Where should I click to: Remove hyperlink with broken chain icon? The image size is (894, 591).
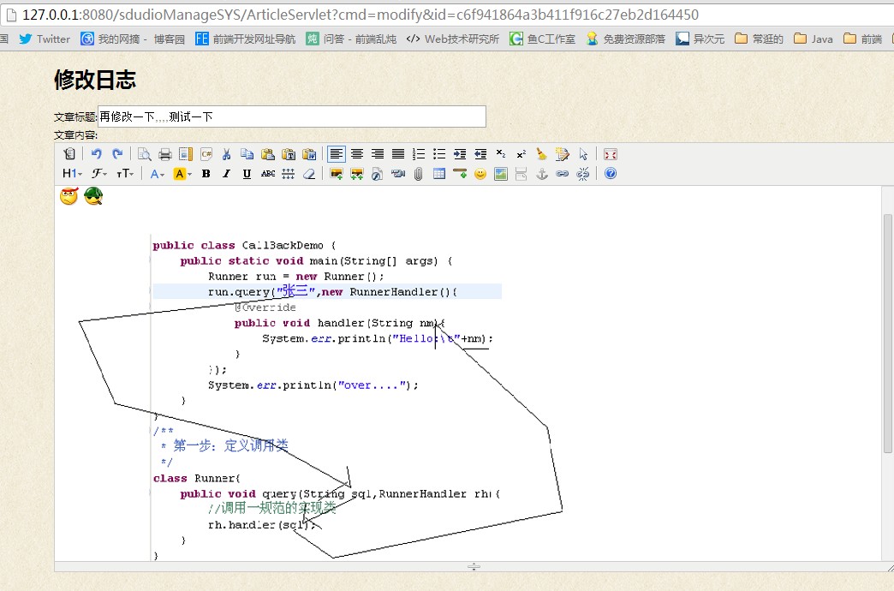582,173
